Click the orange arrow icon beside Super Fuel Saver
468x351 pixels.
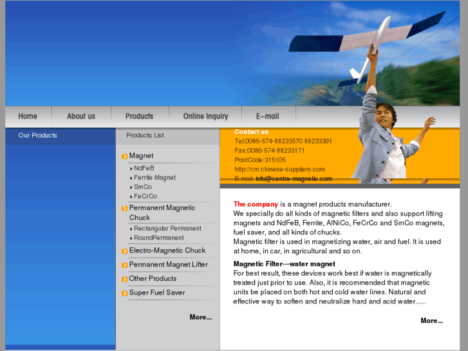[x=124, y=293]
